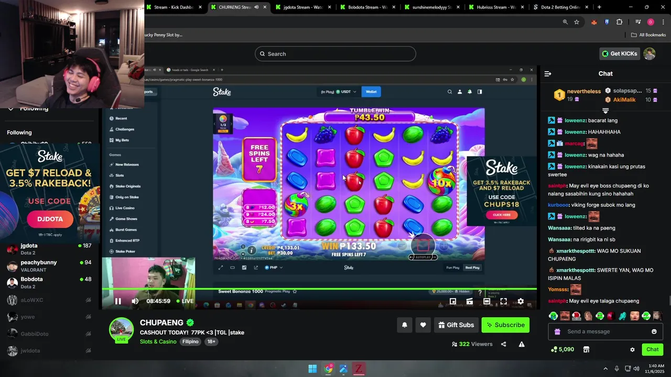The height and width of the screenshot is (377, 671).
Task: Switch to Dota 2 Betting Online tab
Action: (560, 7)
